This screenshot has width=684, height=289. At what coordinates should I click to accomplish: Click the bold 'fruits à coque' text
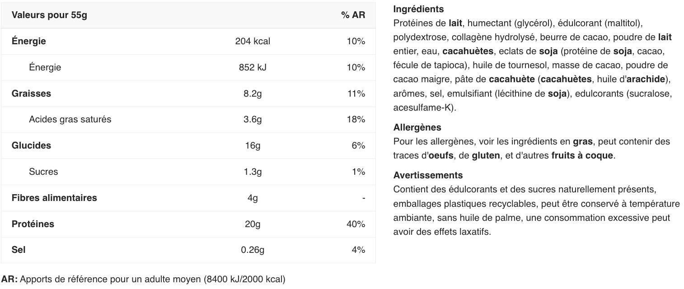[x=582, y=155]
